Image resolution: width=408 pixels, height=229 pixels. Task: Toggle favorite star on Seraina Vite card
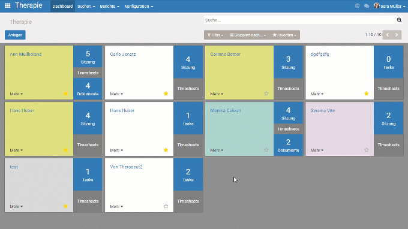(x=366, y=150)
